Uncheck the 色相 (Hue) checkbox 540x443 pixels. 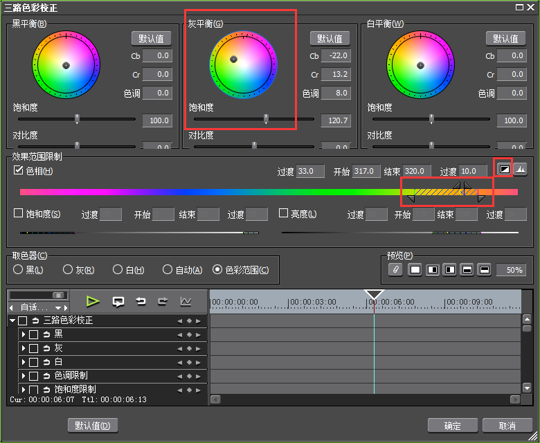click(19, 170)
